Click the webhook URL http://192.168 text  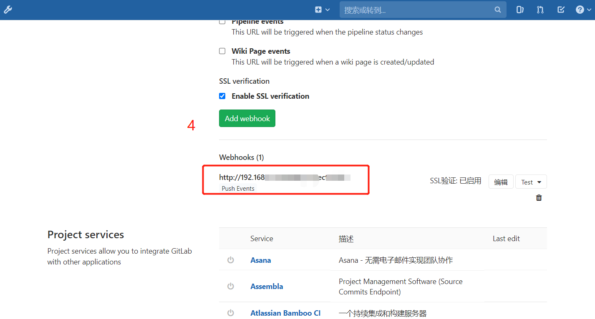(x=242, y=177)
